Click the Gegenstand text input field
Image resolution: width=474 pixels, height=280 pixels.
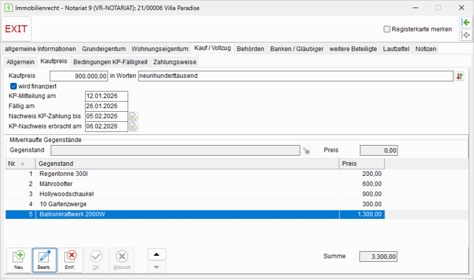(176, 151)
